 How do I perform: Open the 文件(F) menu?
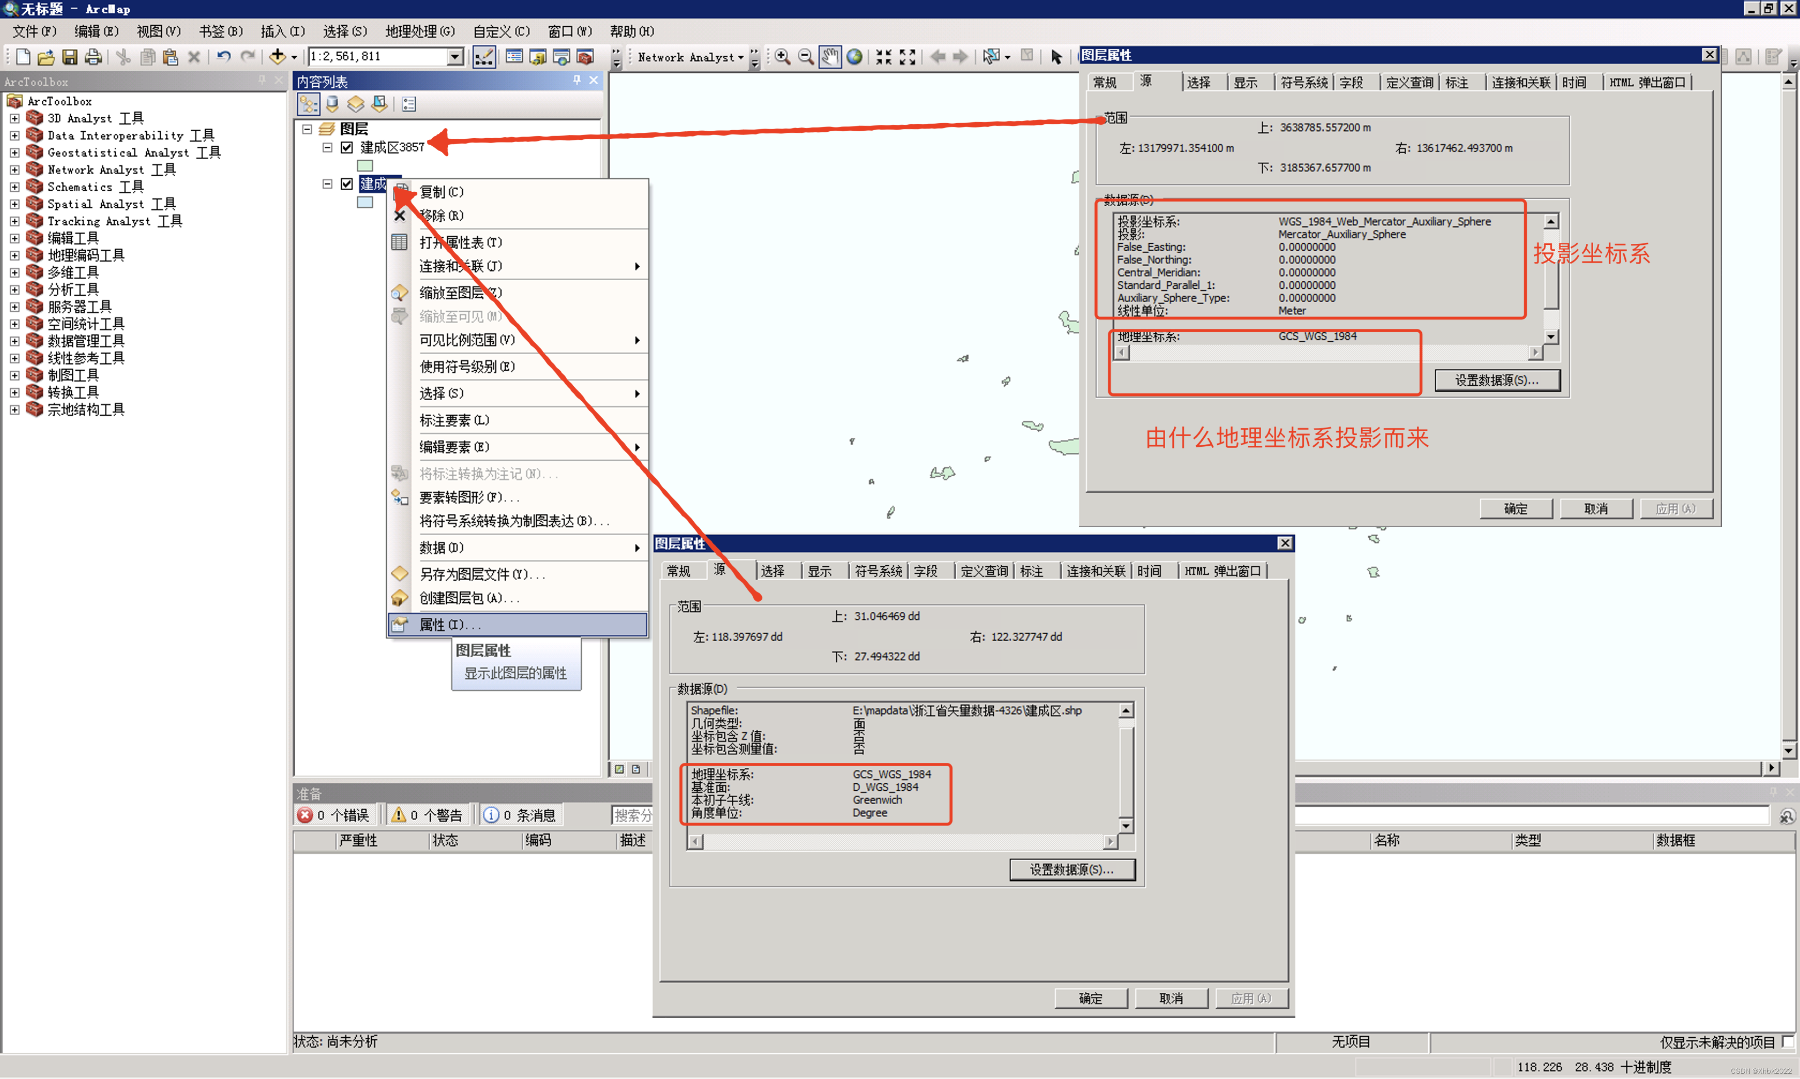point(34,31)
